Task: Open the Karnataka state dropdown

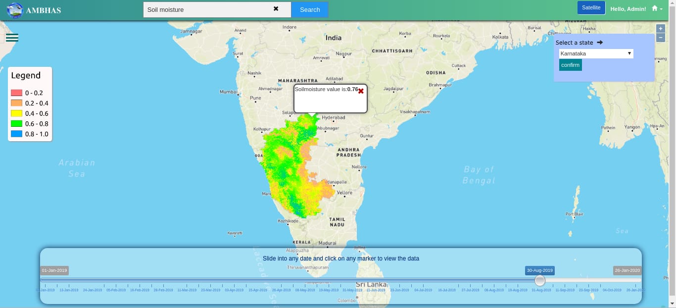Action: click(x=596, y=53)
